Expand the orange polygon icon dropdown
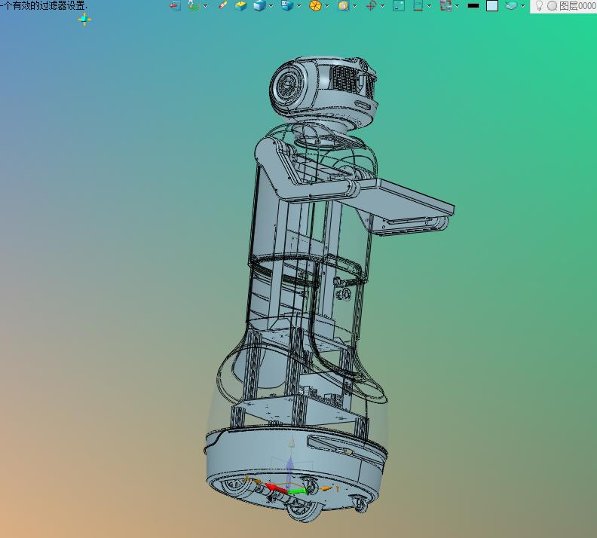This screenshot has width=597, height=538. tap(326, 6)
